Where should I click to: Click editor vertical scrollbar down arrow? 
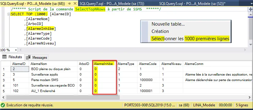tap(251, 44)
